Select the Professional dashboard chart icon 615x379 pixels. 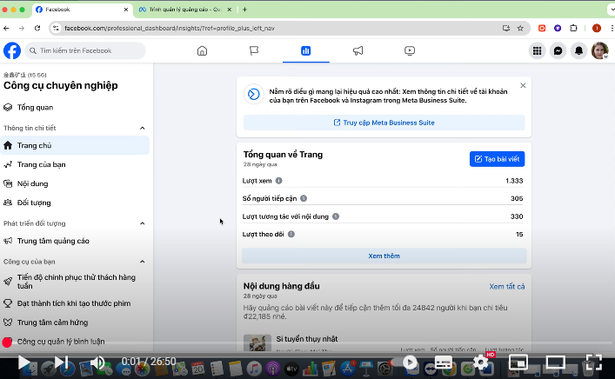click(305, 51)
